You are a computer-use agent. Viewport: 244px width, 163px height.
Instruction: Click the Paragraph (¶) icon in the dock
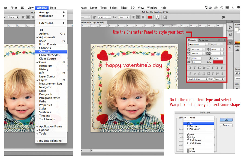click(x=230, y=48)
